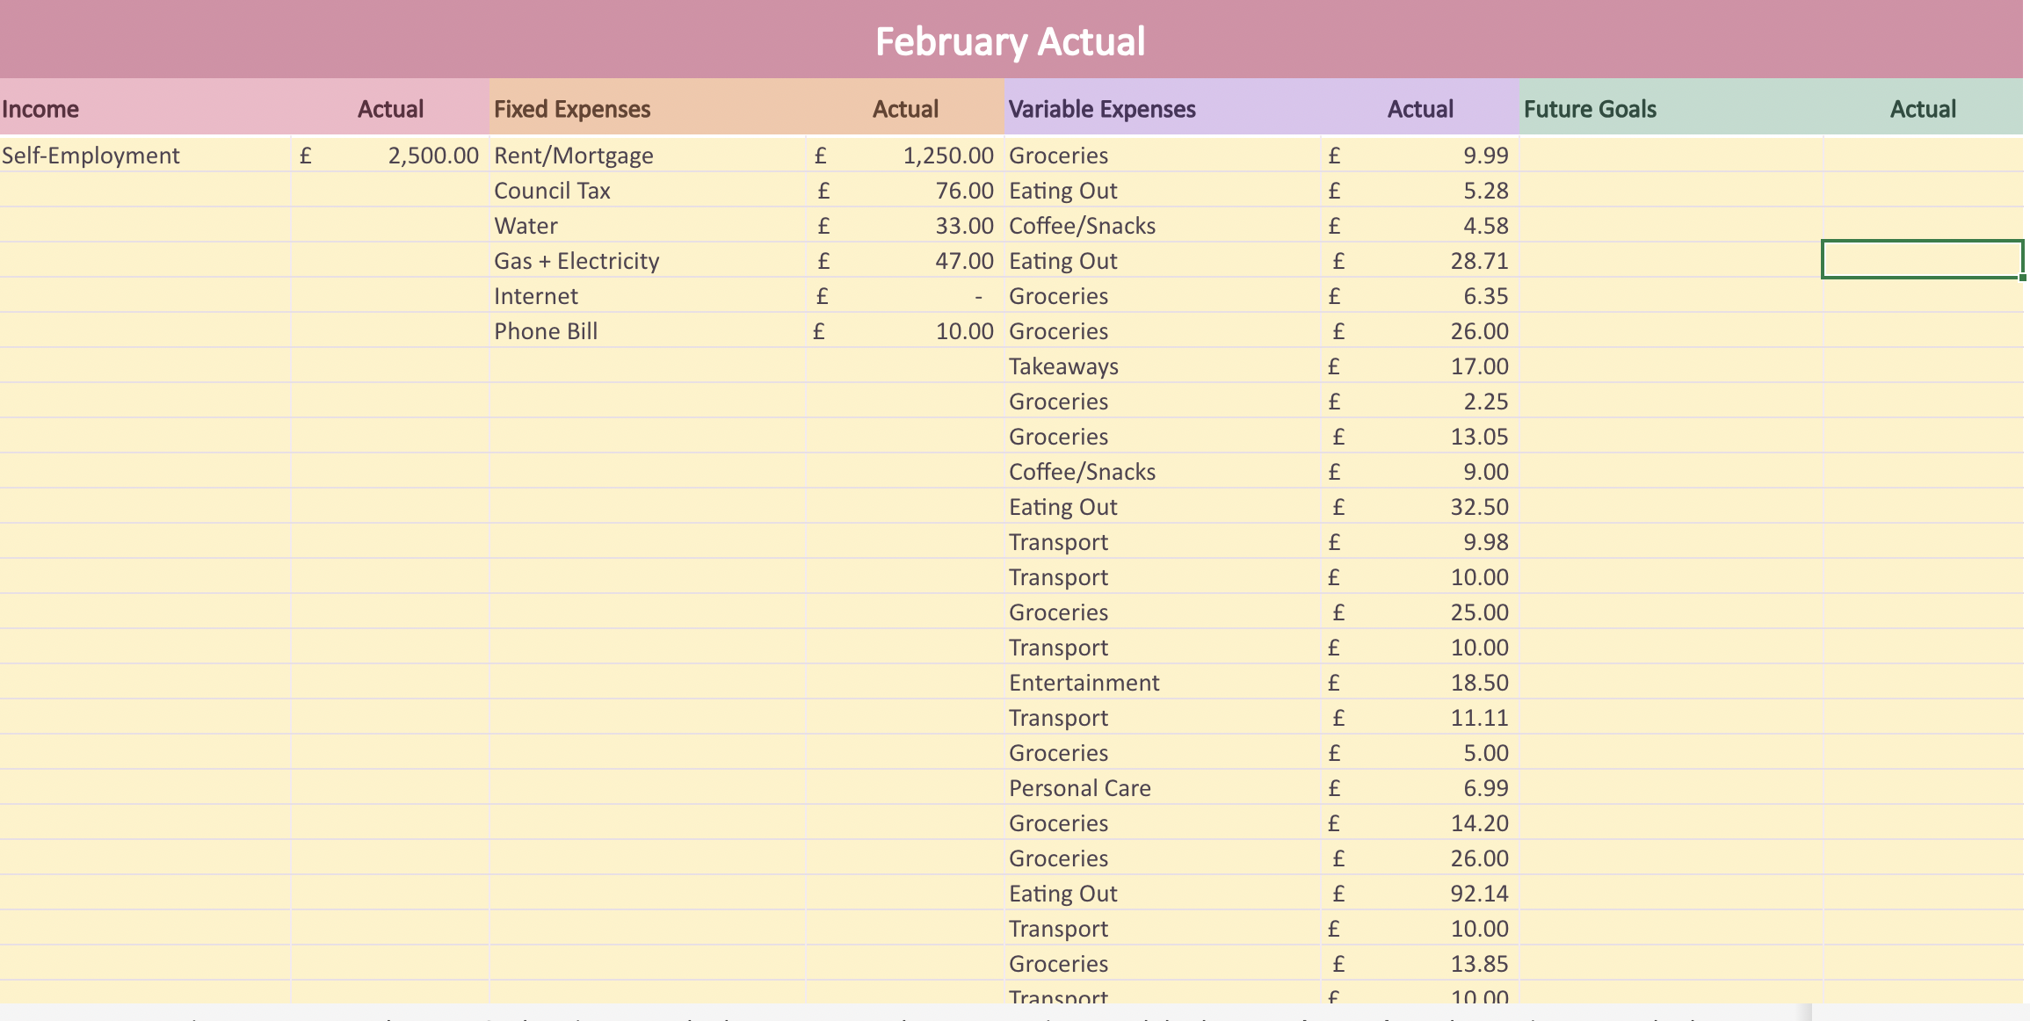Click the 2.25 amount cell

pyautogui.click(x=1420, y=402)
